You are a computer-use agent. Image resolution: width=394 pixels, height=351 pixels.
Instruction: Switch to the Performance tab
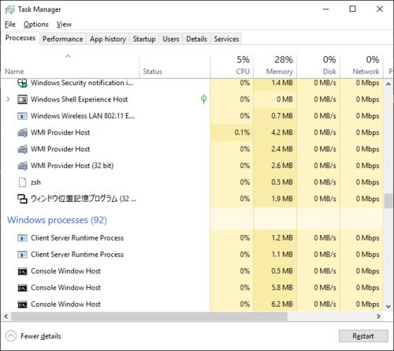pyautogui.click(x=63, y=39)
